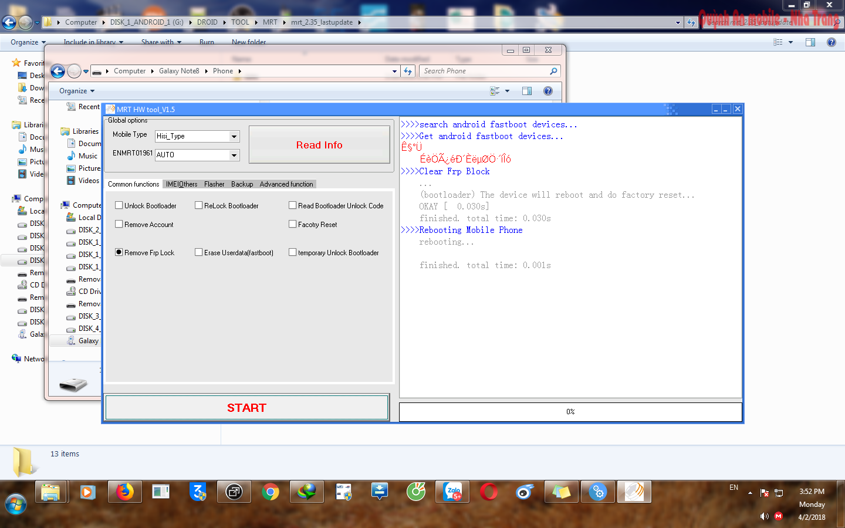
Task: Open address dropdown in rear Explorer
Action: coord(678,22)
